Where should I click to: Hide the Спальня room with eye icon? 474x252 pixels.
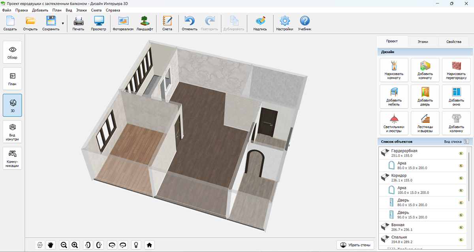point(461,239)
